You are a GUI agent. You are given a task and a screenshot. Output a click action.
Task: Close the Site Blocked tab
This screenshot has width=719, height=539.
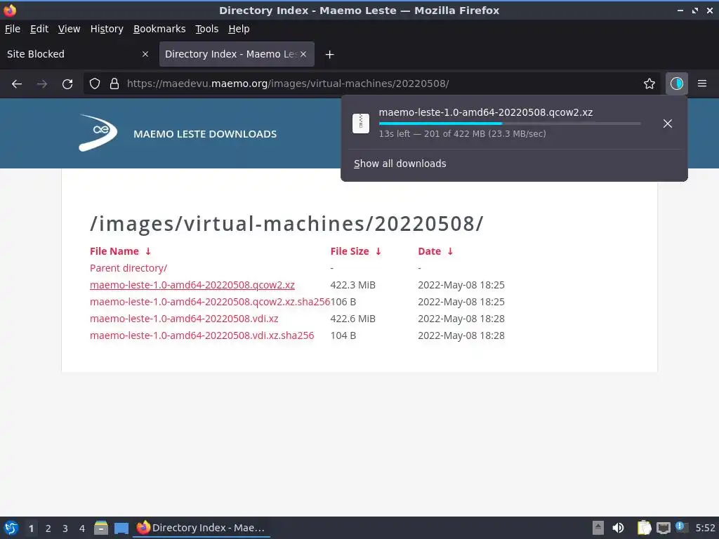tap(145, 54)
